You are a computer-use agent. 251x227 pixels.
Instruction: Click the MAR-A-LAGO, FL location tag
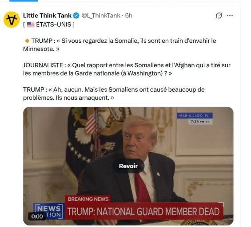tap(195, 116)
